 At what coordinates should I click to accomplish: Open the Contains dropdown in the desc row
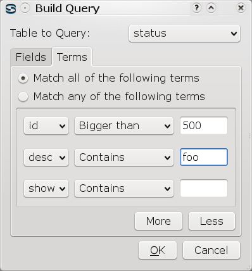click(124, 158)
